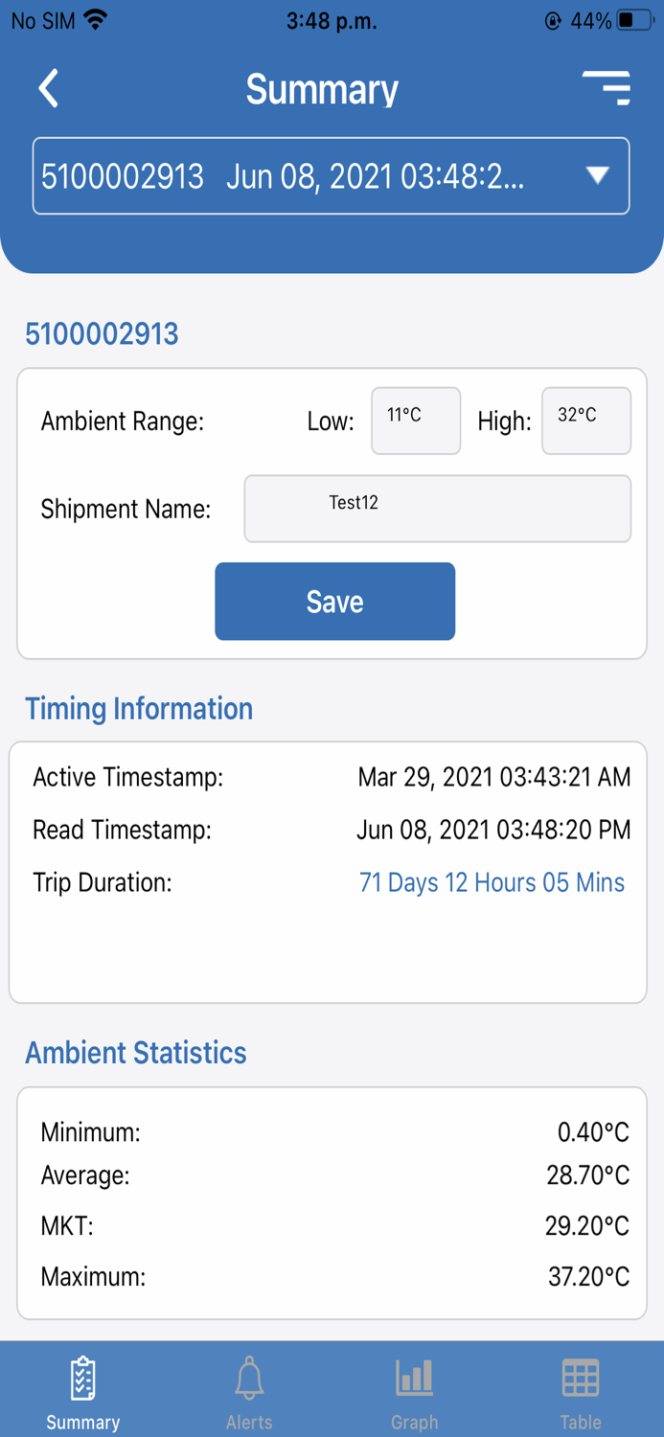The image size is (664, 1437).
Task: Tap the back arrow to return
Action: pos(48,87)
